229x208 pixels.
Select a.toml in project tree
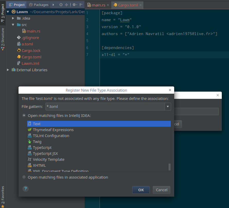click(27, 44)
